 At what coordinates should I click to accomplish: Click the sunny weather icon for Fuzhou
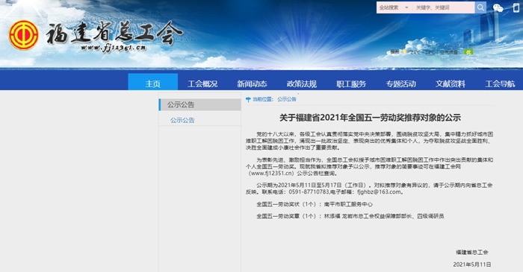coord(404,51)
